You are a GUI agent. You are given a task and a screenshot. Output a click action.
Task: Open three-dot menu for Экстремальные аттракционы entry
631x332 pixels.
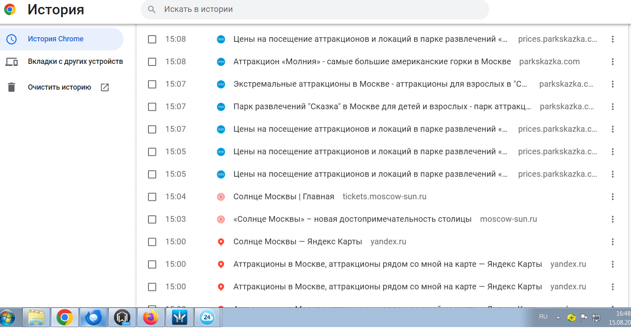point(613,84)
